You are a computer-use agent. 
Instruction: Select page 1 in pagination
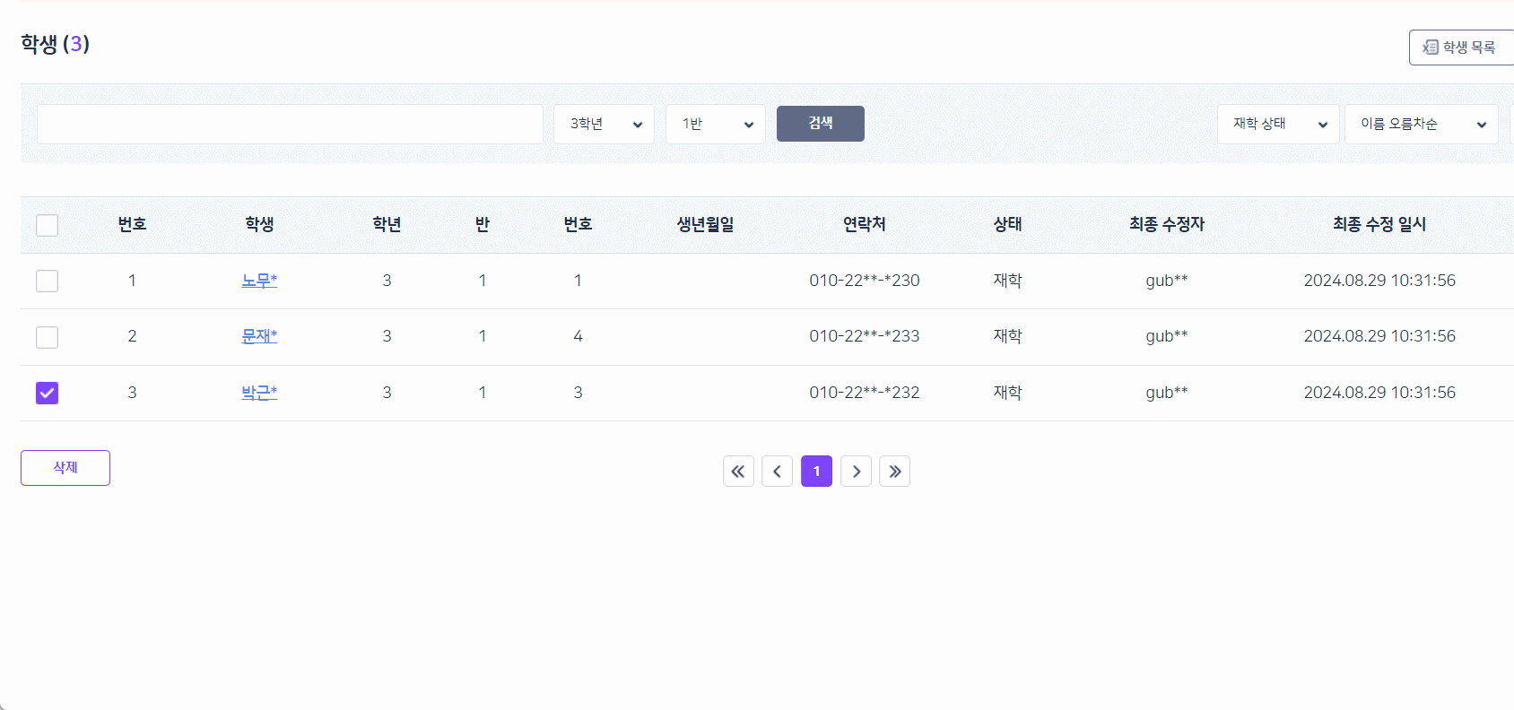tap(816, 472)
